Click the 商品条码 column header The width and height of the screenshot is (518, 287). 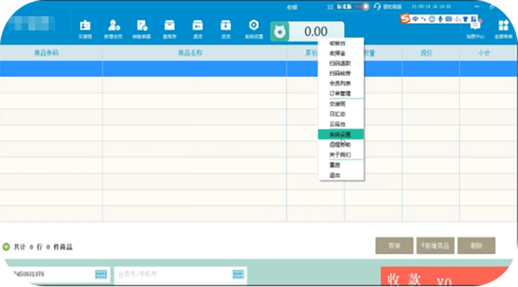click(47, 52)
